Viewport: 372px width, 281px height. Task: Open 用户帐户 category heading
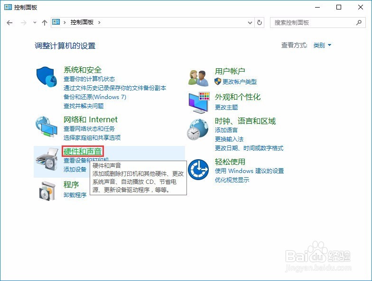click(x=230, y=71)
